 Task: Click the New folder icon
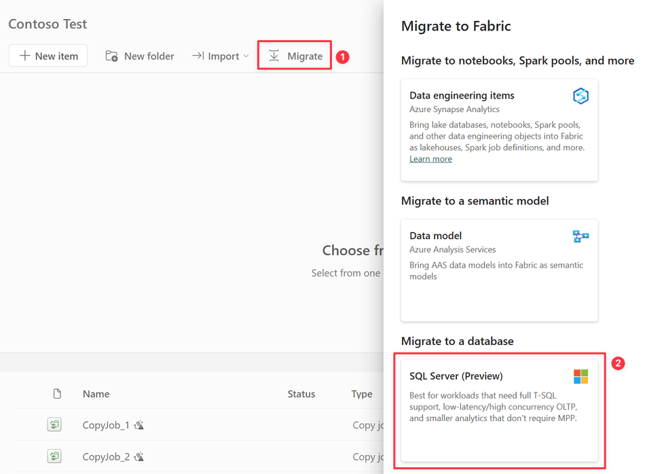[111, 56]
